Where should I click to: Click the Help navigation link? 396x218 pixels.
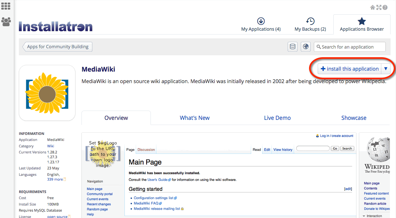pos(90,214)
